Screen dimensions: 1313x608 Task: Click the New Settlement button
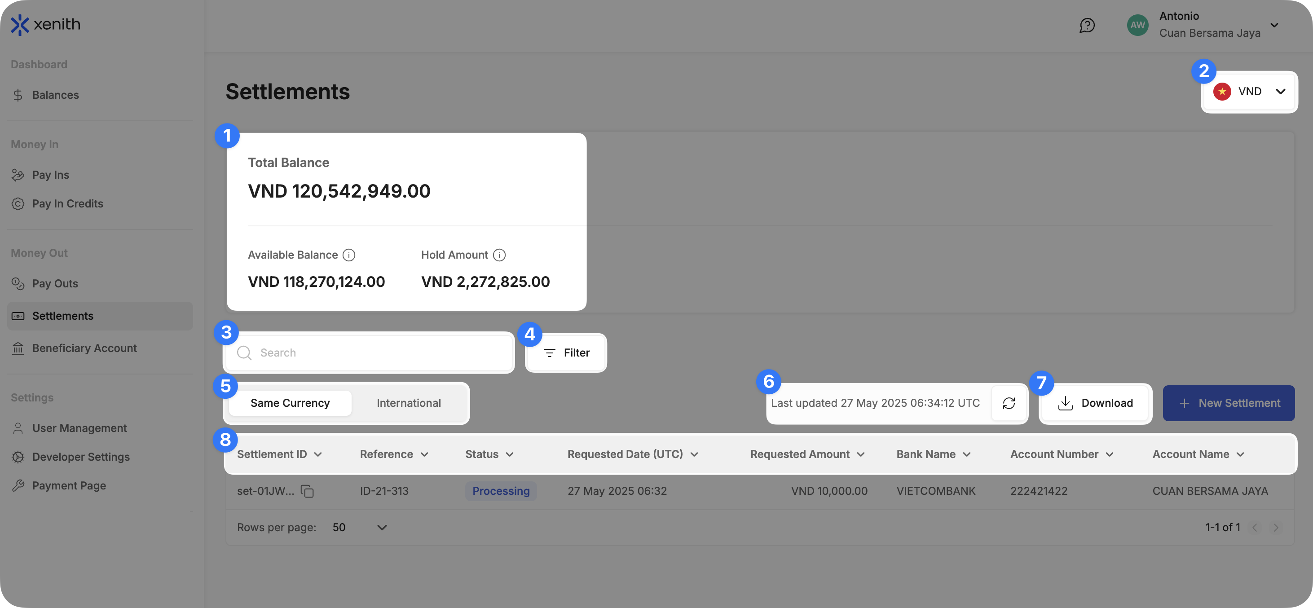(x=1229, y=403)
